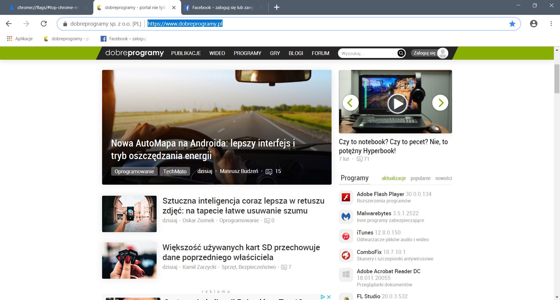Click the Zaloguj się button
Viewport: 560px width, 300px height.
(x=424, y=53)
